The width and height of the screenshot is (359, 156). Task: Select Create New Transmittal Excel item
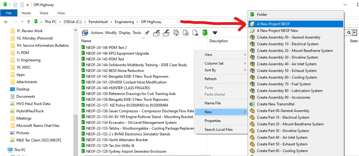coord(296,104)
